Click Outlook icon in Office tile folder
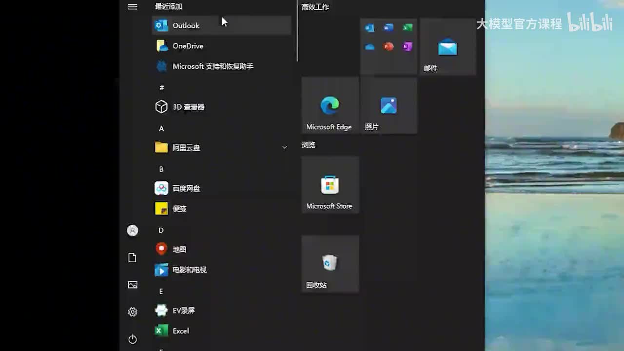This screenshot has width=624, height=351. 370,28
